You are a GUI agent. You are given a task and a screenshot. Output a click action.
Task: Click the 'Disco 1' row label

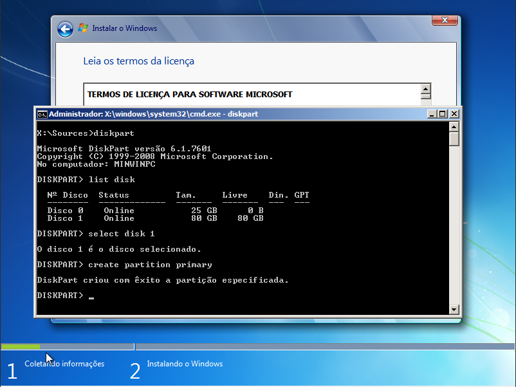65,218
